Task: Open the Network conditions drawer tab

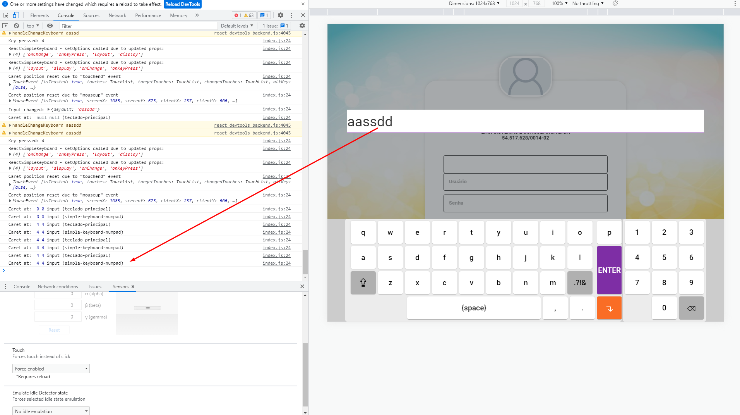Action: pos(58,286)
